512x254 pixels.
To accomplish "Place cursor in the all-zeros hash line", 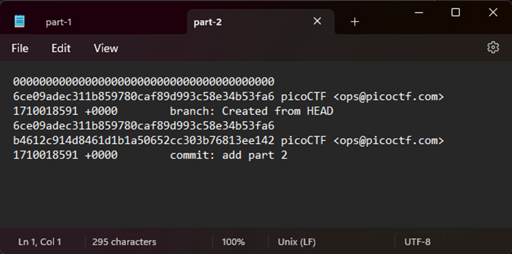I will [144, 81].
